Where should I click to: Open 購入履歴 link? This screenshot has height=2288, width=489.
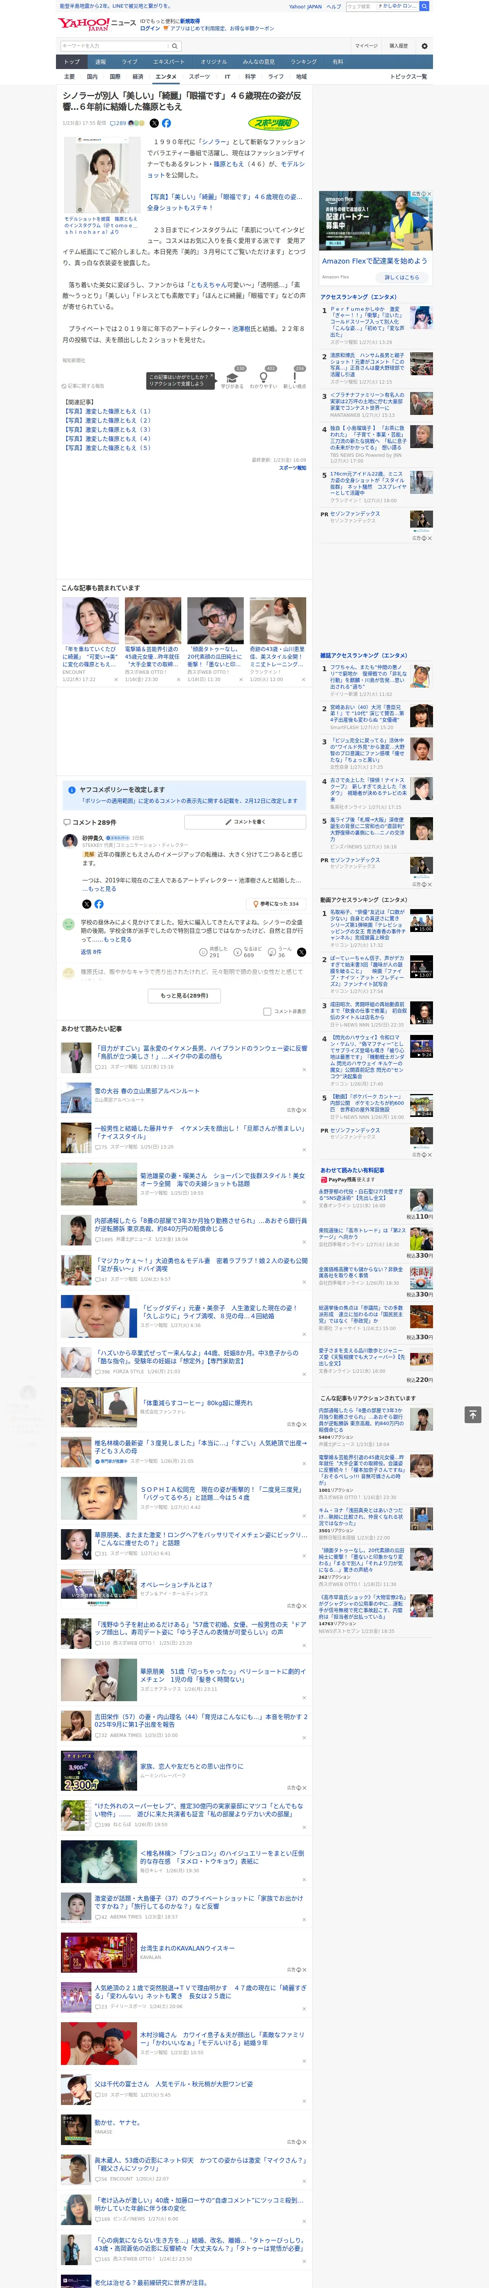pos(398,45)
